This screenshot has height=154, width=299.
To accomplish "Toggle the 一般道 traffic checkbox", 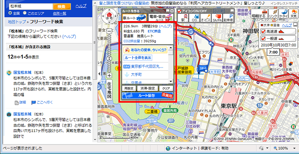I will pyautogui.click(x=264, y=39).
